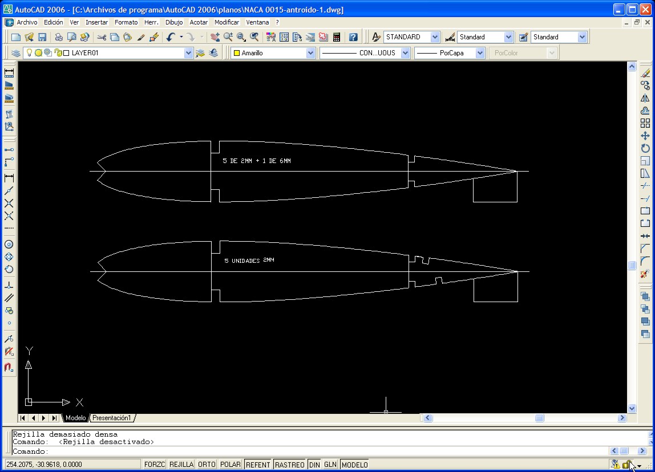655x472 pixels.
Task: Toggle GLN lineweight display
Action: (x=330, y=465)
